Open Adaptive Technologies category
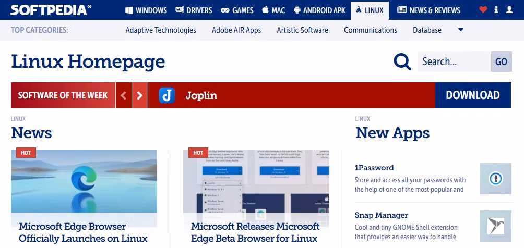The image size is (524, 248). coord(161,30)
